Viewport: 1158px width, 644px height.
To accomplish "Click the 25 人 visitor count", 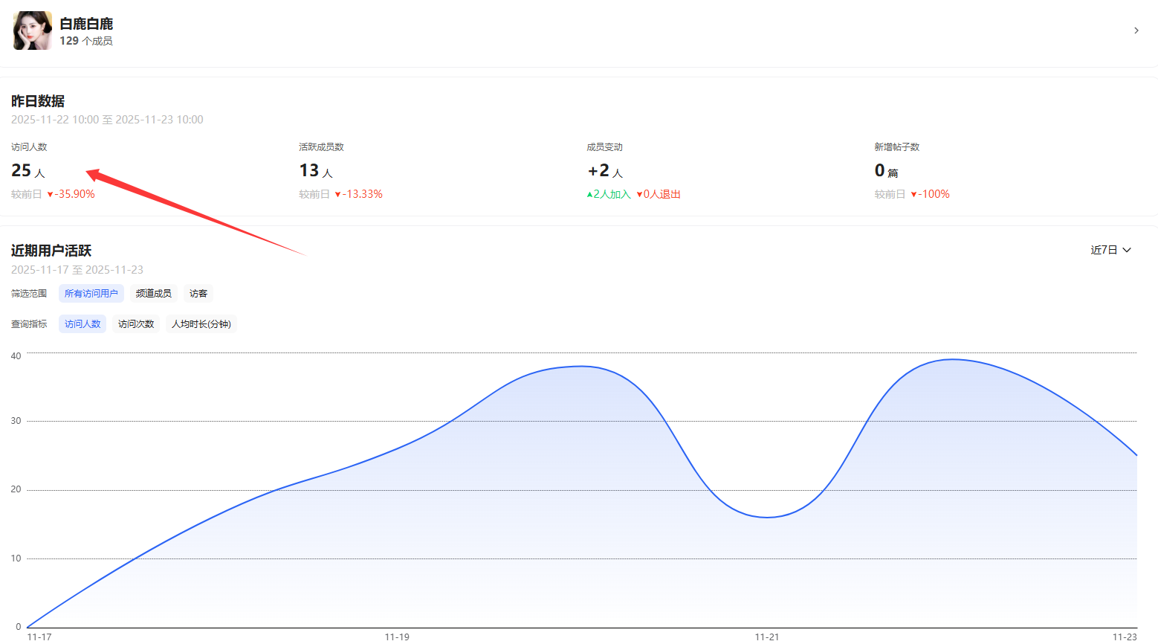I will (28, 171).
